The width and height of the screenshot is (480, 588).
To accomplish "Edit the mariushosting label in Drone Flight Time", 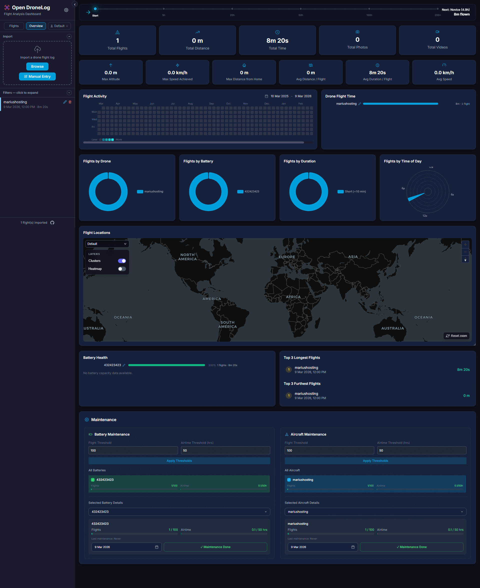I will [x=359, y=104].
